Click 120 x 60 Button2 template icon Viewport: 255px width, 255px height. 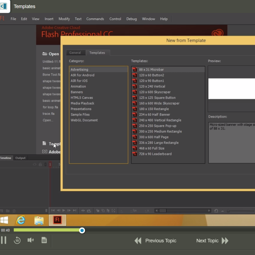[135, 75]
